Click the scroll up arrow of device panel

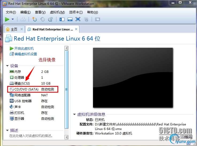[x=66, y=48]
